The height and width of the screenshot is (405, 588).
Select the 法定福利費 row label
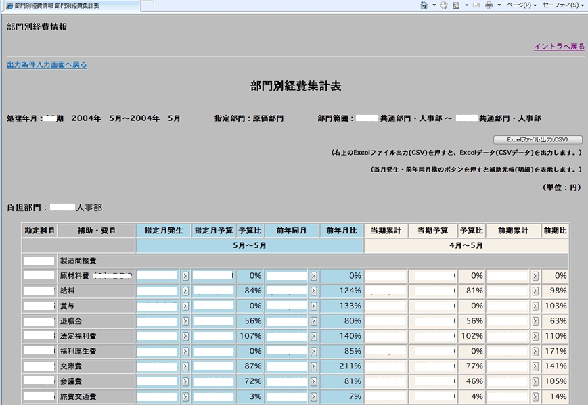(78, 337)
